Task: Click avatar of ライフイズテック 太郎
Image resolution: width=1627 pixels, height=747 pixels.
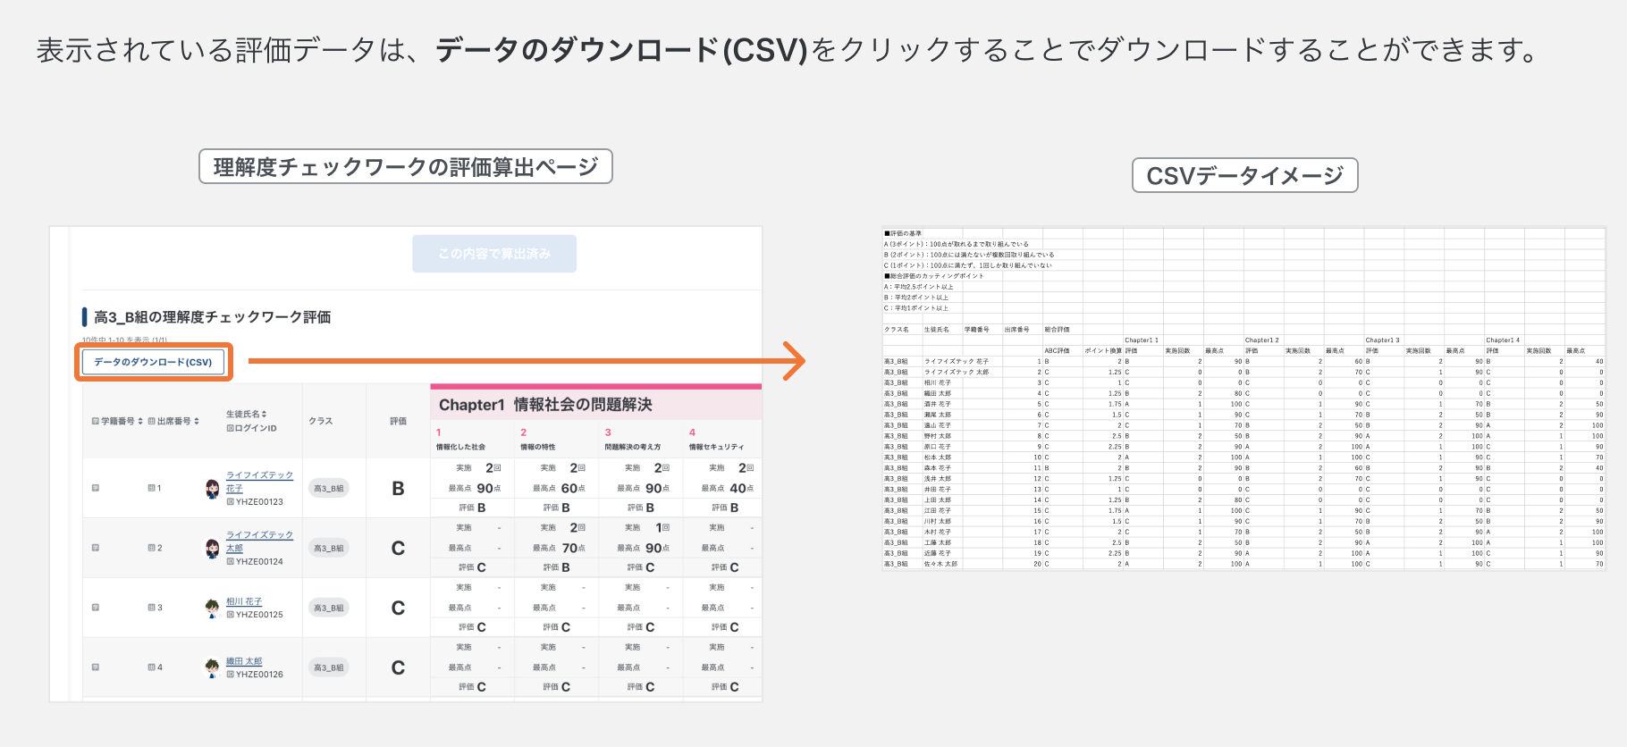Action: coord(212,548)
